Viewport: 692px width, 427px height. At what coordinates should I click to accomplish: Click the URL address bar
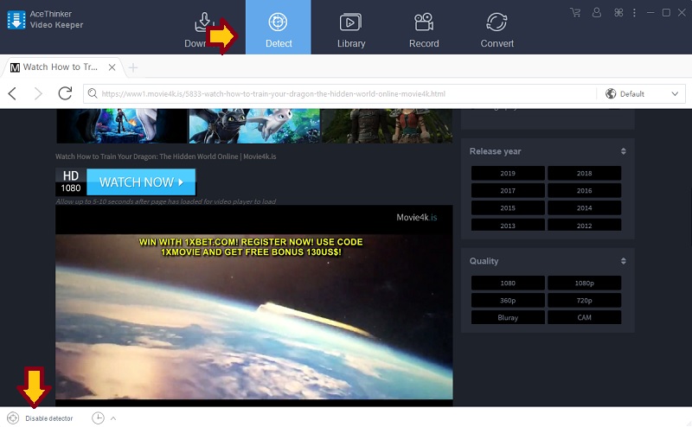click(x=340, y=93)
